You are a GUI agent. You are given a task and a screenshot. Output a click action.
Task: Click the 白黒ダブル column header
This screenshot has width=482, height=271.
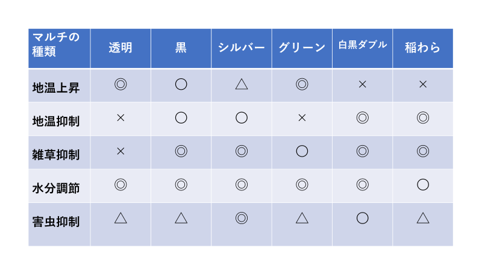[x=362, y=45]
